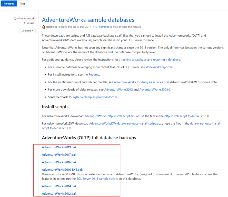Switch to the Releases tab
The width and height of the screenshot is (228, 197).
[x=9, y=4]
